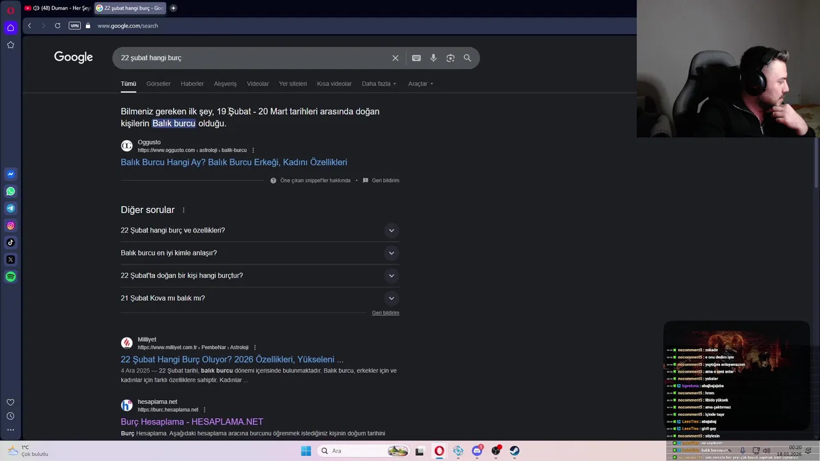The image size is (820, 461).
Task: Reload the current page
Action: [58, 26]
